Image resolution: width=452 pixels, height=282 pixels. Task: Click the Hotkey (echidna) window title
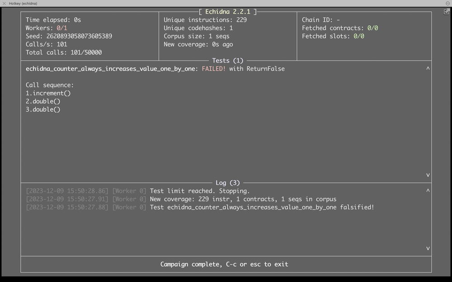point(23,4)
